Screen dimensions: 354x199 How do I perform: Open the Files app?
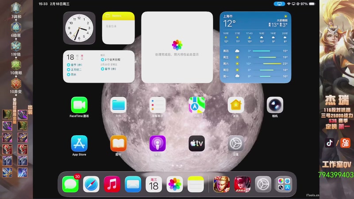(118, 105)
